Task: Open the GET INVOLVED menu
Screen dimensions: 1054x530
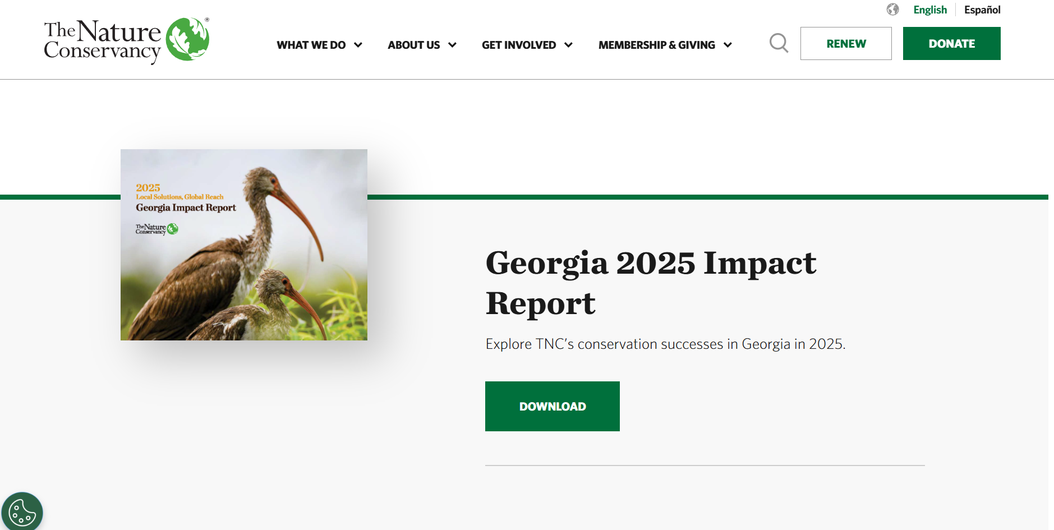Action: [526, 45]
